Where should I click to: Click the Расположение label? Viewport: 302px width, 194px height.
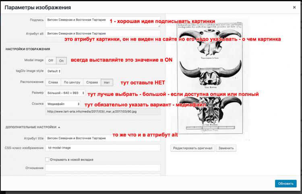click(x=32, y=82)
